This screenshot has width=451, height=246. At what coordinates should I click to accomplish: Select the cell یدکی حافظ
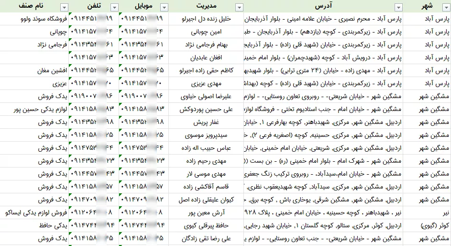pos(34,226)
